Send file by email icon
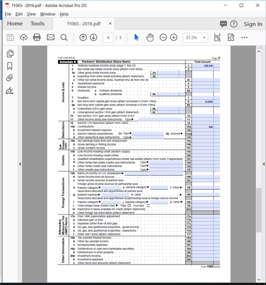 [50, 37]
